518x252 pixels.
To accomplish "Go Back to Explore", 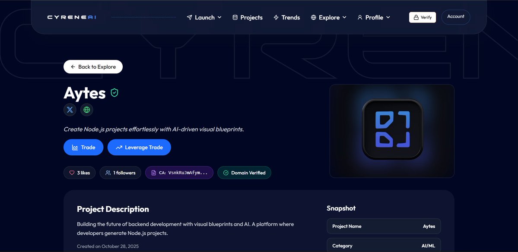I will [93, 66].
